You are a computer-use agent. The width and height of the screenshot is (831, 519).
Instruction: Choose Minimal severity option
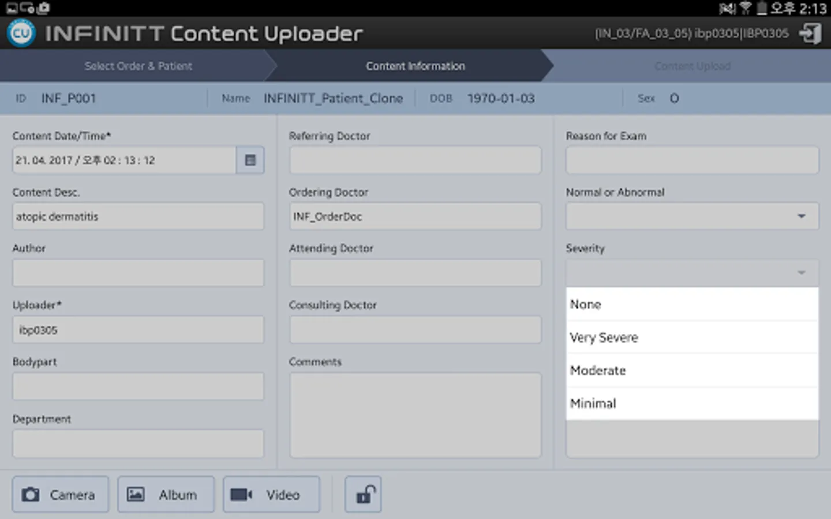coord(692,404)
